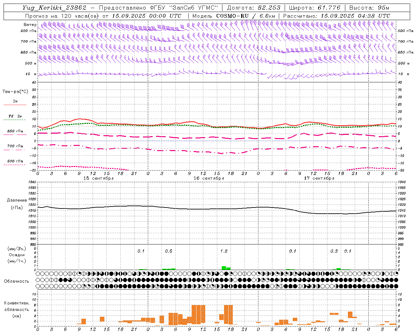Click the 17 сентября date label
Viewport: 415px width, 332px height.
click(x=319, y=178)
